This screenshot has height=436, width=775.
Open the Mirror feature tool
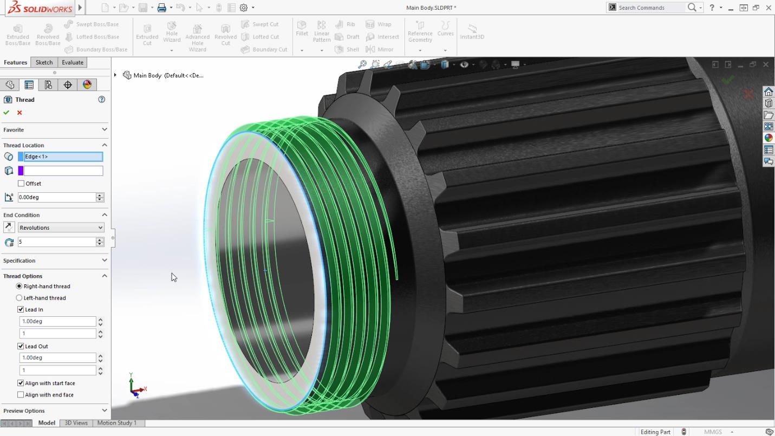pyautogui.click(x=383, y=49)
